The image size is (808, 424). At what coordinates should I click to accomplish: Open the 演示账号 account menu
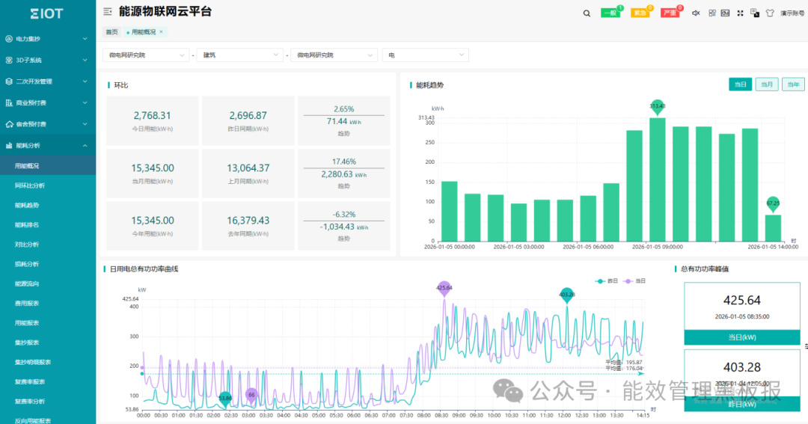[x=792, y=13]
